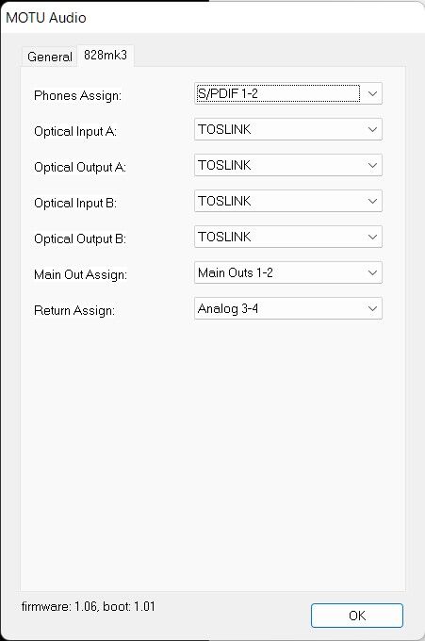
Task: Select the 828mk3 tab
Action: tap(106, 55)
